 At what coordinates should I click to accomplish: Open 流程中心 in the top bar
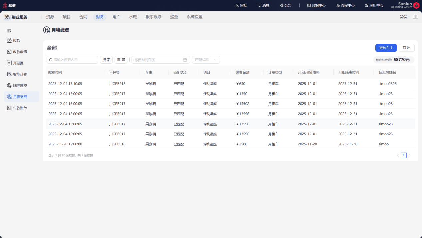click(345, 5)
